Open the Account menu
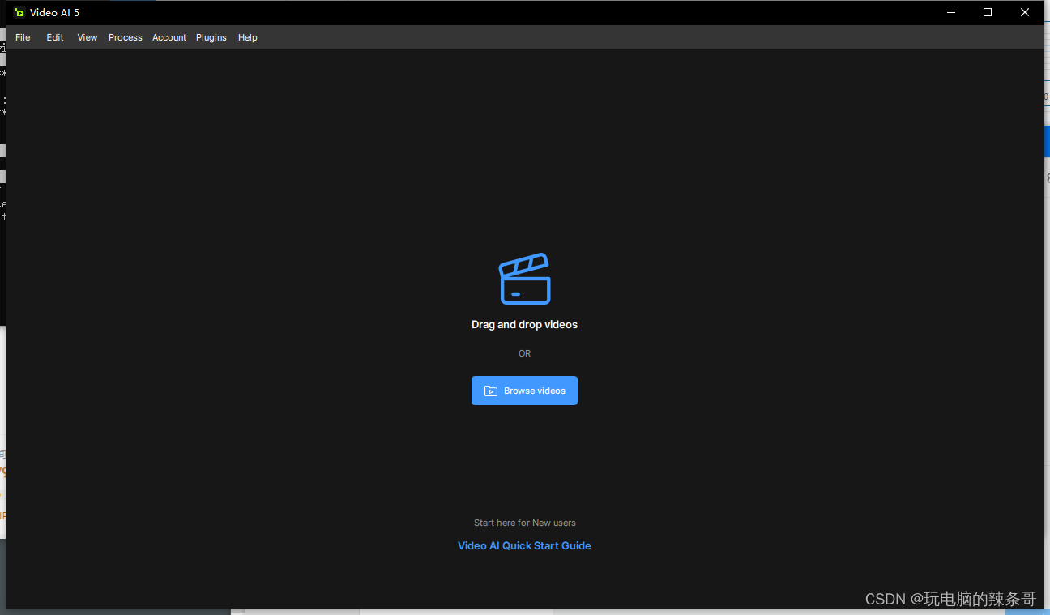 169,37
